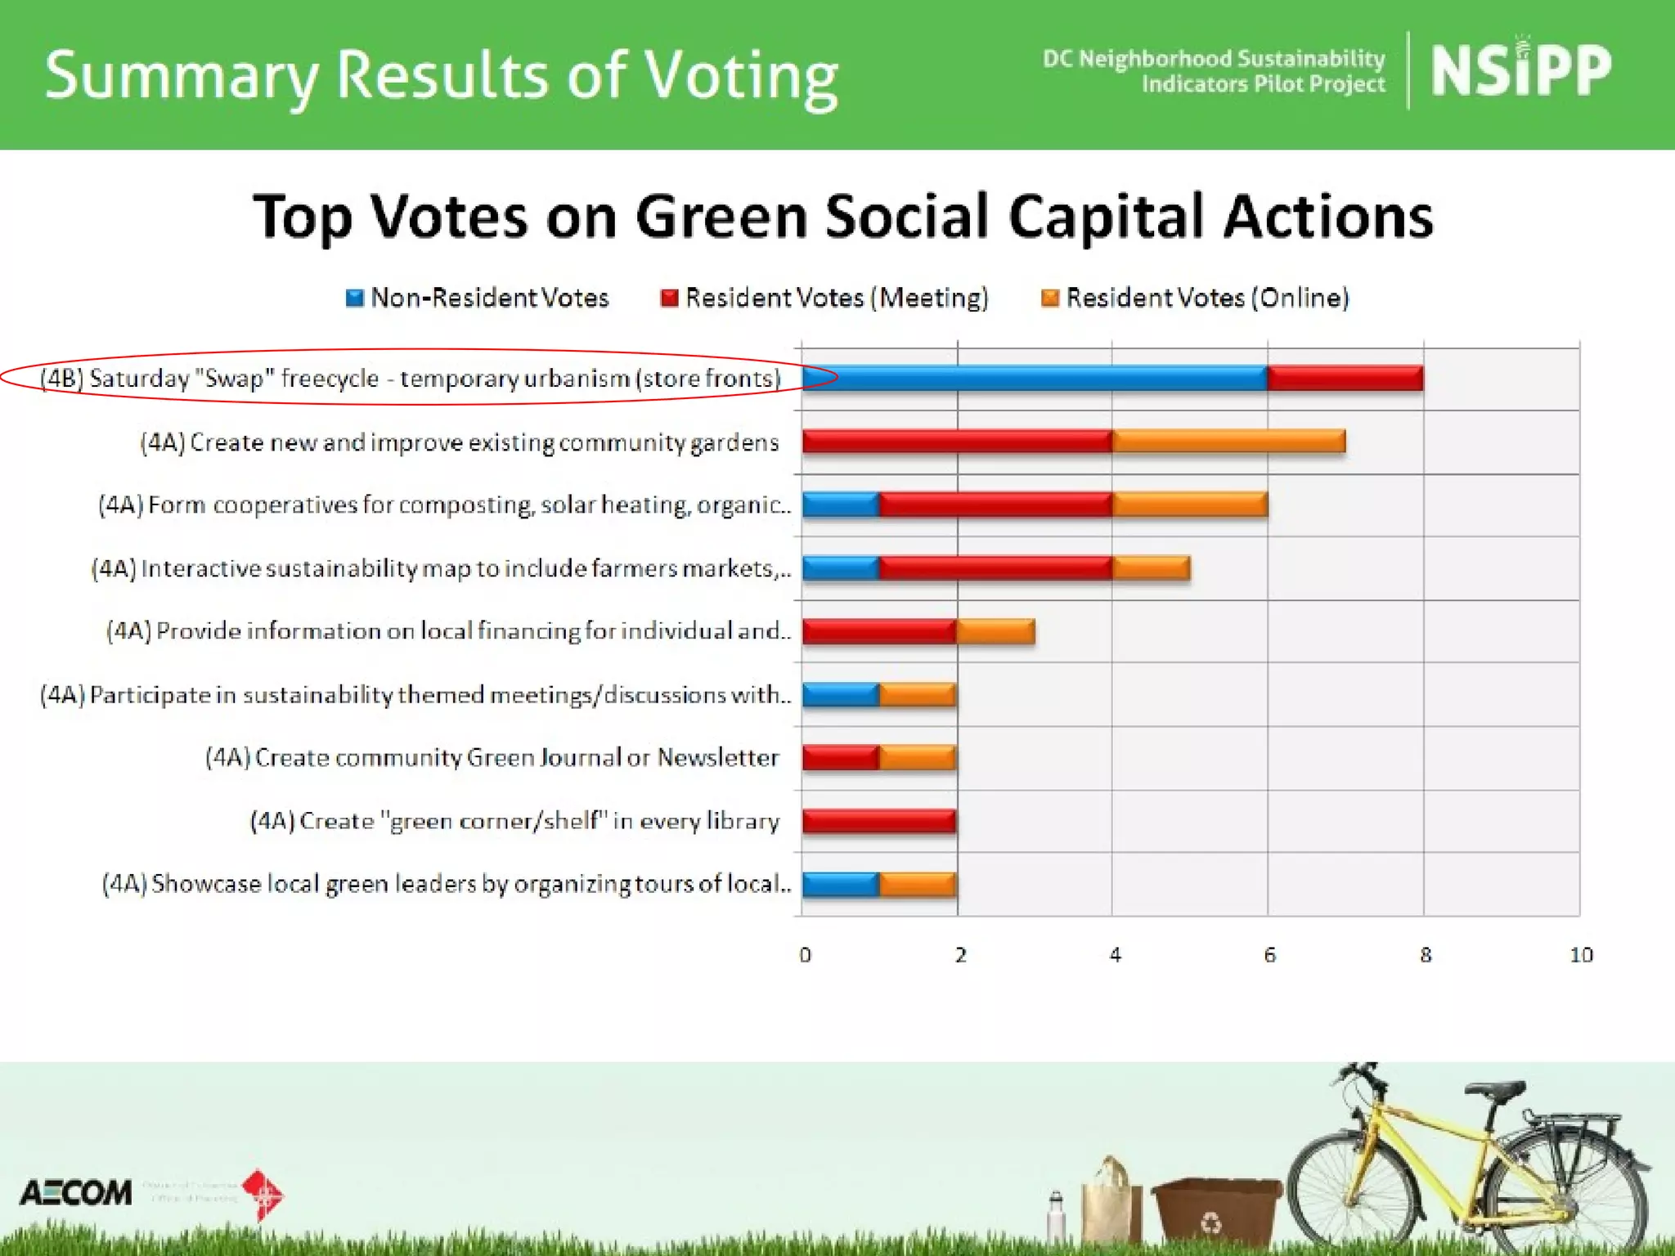Screen dimensions: 1675x1256
Task: Click the AECOM logo
Action: [x=75, y=1193]
